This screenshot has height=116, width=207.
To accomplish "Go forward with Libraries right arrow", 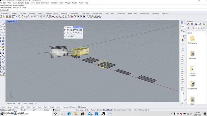I will 193,28.
